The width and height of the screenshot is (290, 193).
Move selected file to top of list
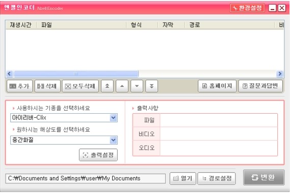(x=107, y=86)
